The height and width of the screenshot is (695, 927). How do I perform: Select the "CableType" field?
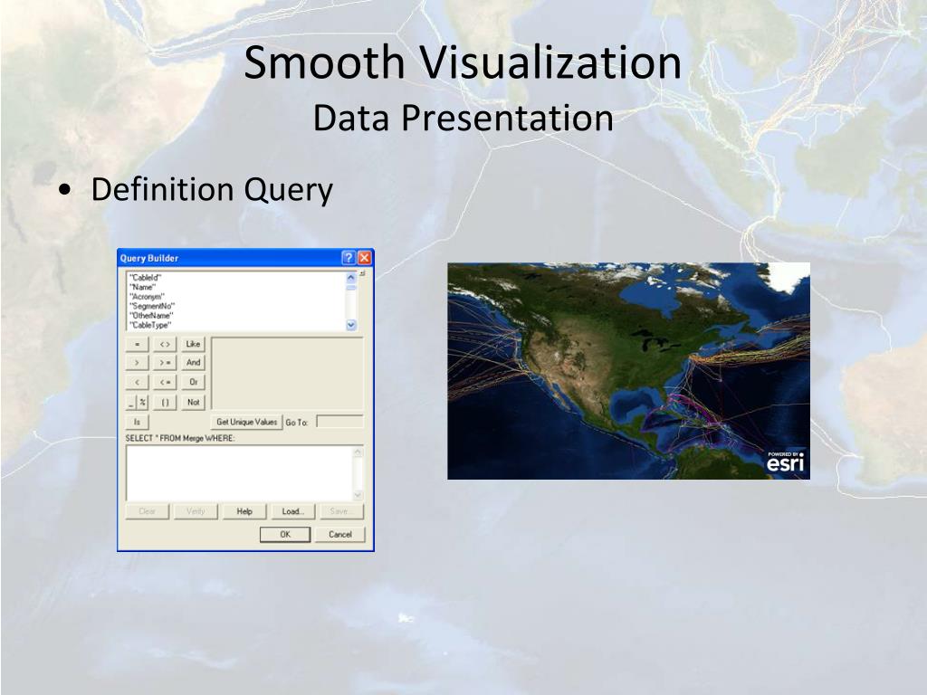coord(149,325)
